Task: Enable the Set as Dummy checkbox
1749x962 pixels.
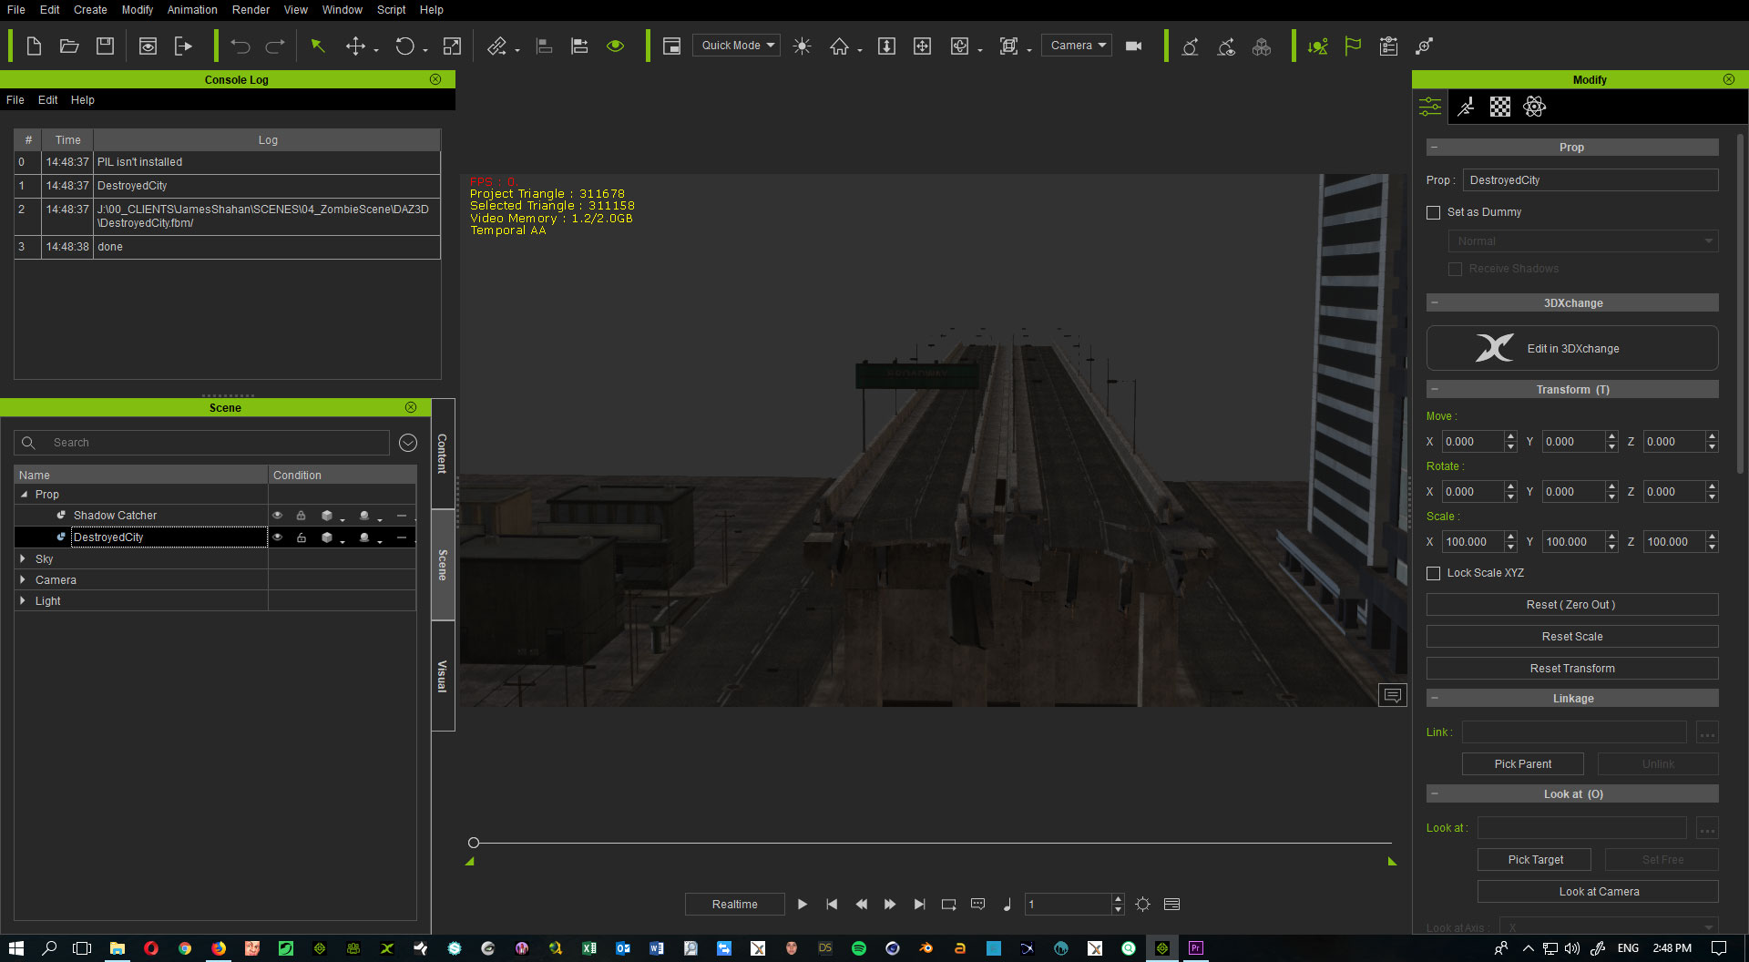Action: [x=1433, y=212]
